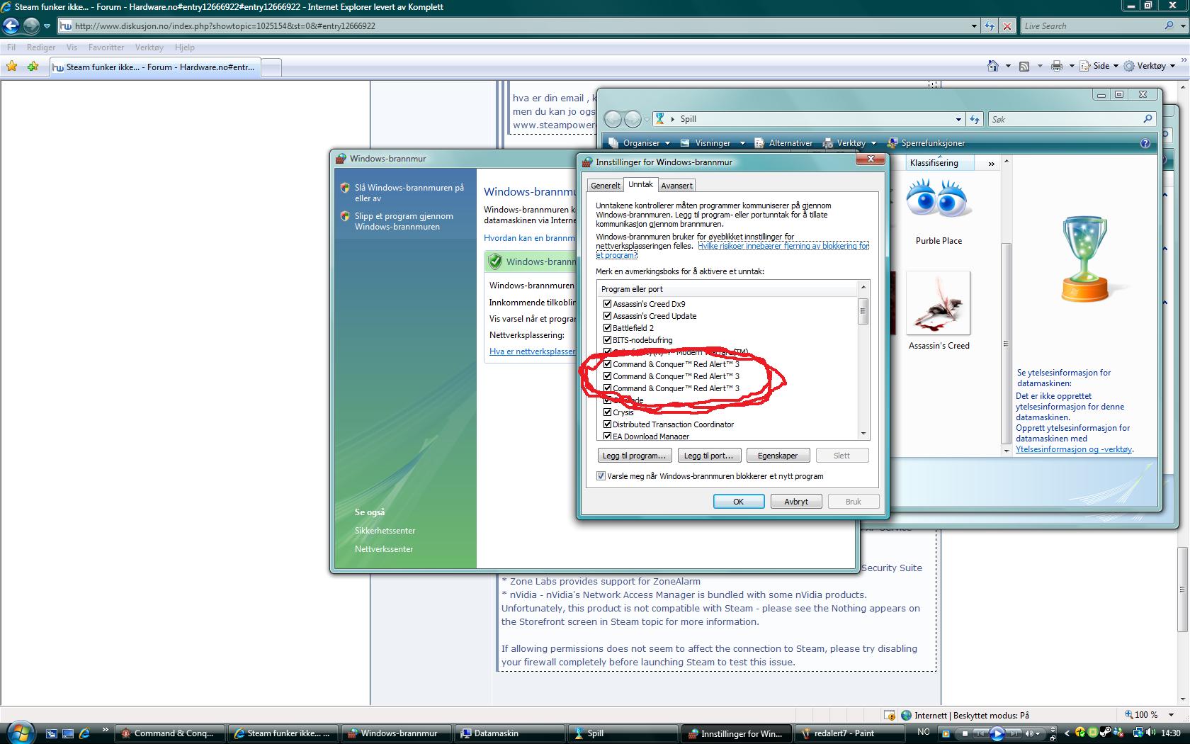The width and height of the screenshot is (1190, 744).
Task: Uncheck the Battlefield 2 exception
Action: point(607,328)
